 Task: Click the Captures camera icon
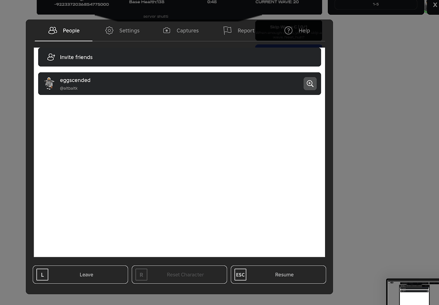pyautogui.click(x=167, y=30)
